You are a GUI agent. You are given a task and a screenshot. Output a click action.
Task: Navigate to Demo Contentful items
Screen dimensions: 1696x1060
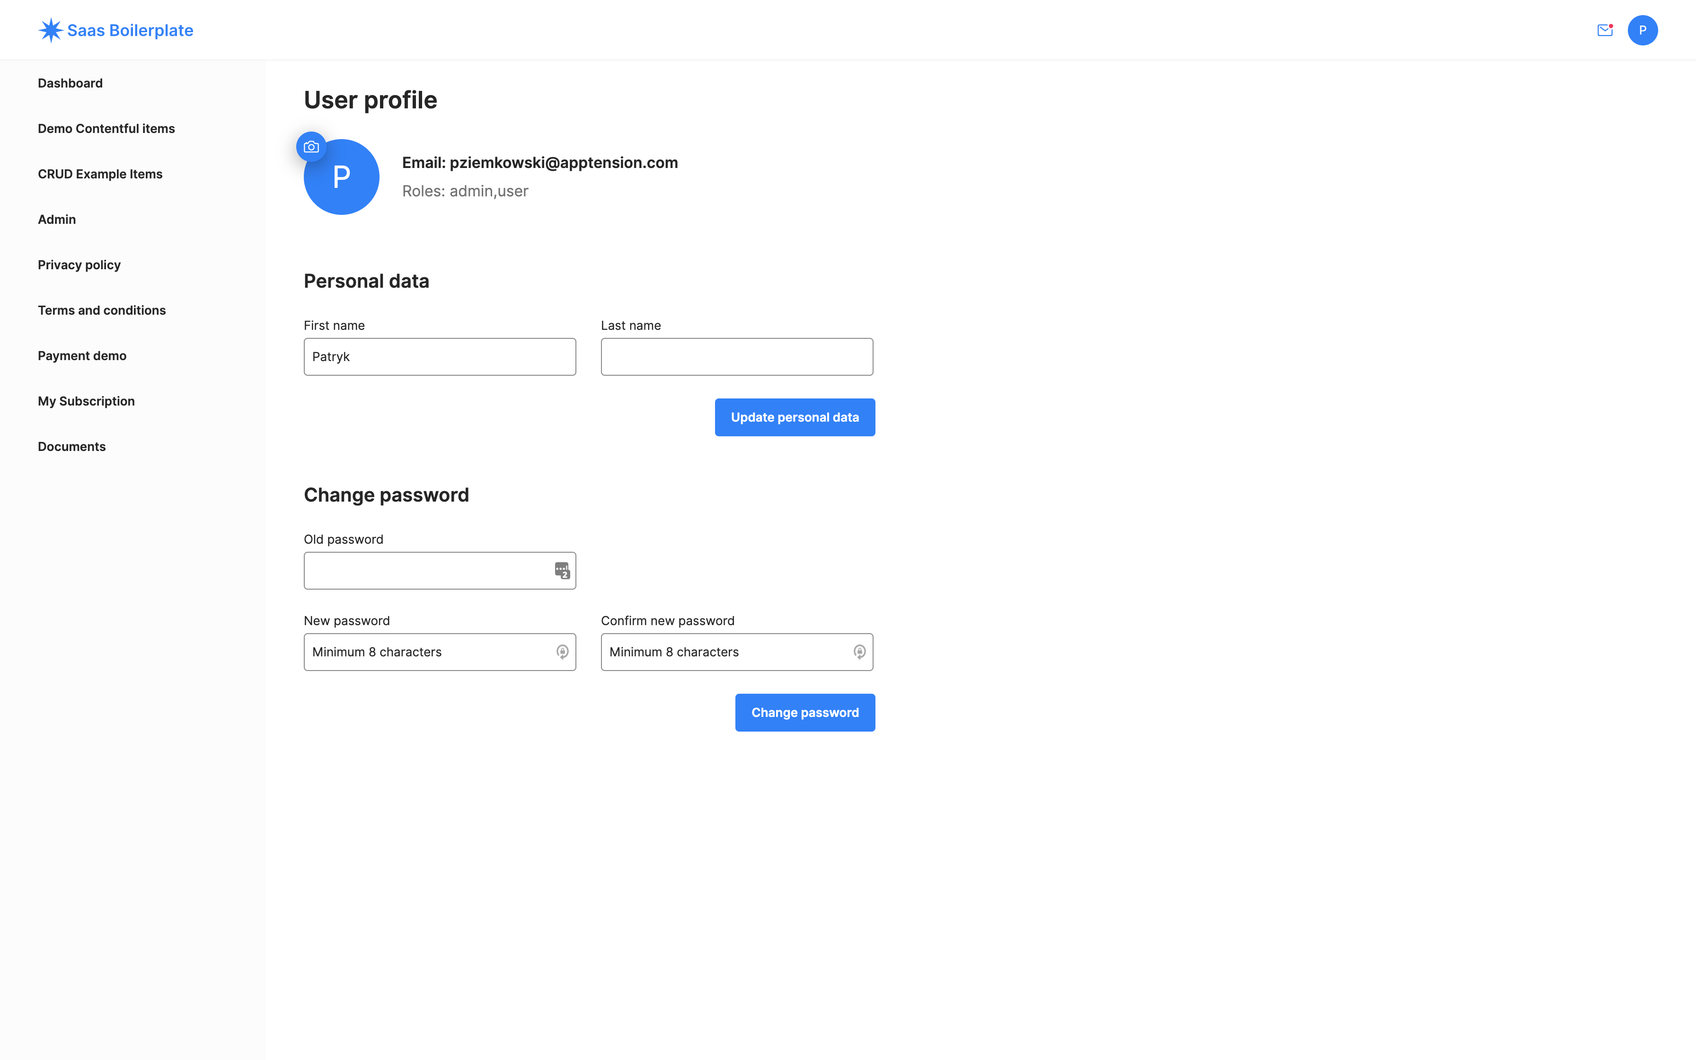106,128
